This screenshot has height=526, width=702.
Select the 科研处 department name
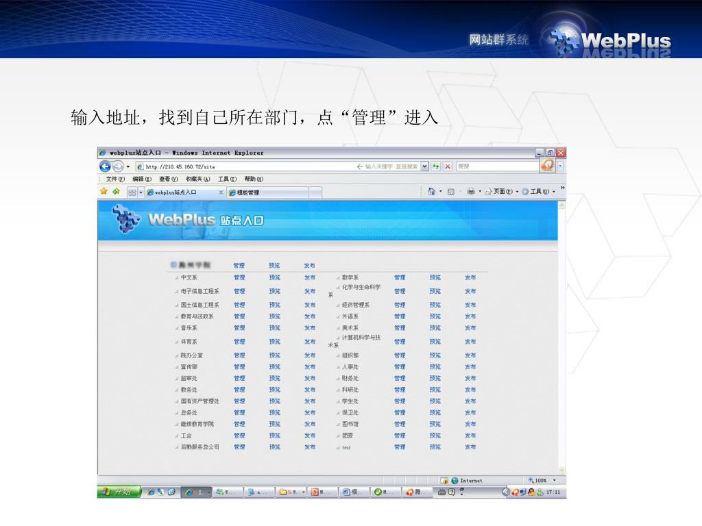coord(350,390)
